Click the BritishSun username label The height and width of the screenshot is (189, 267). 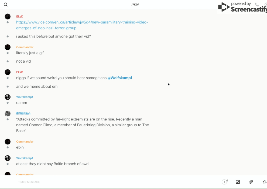(23, 114)
